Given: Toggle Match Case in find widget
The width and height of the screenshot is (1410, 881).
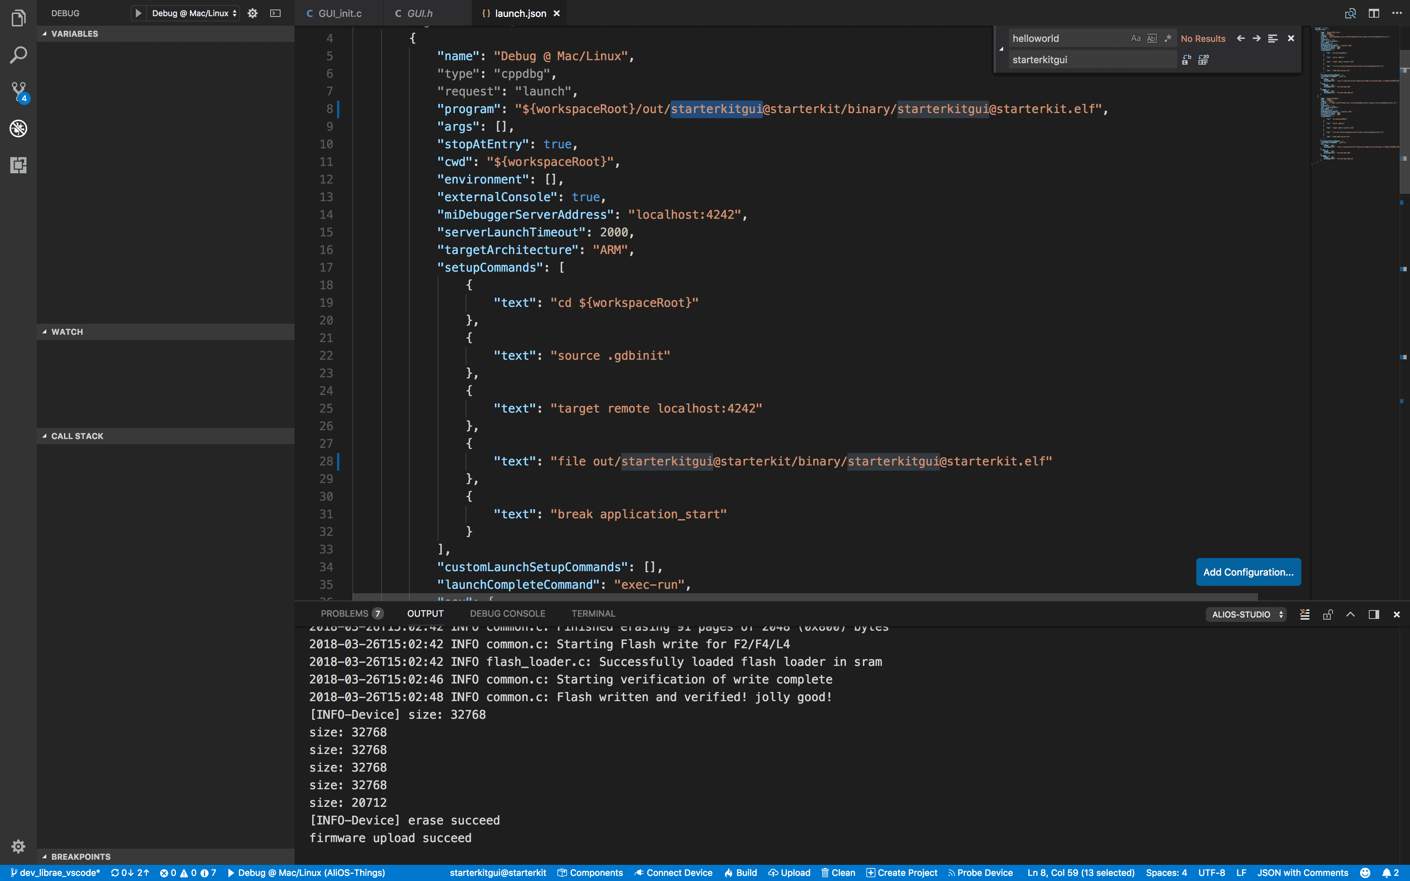Looking at the screenshot, I should (x=1136, y=39).
